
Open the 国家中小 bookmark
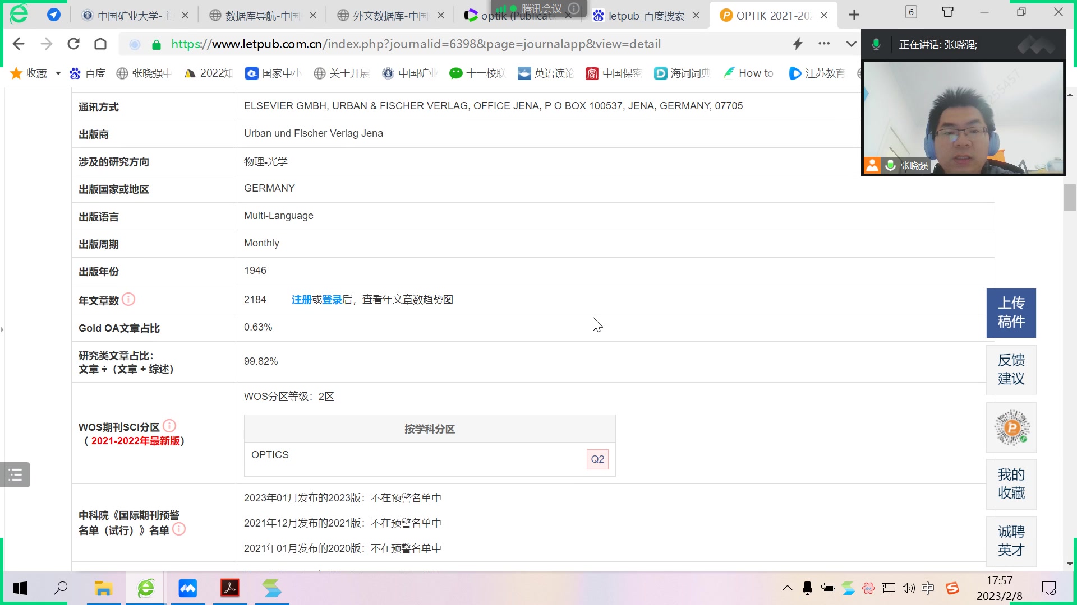274,73
